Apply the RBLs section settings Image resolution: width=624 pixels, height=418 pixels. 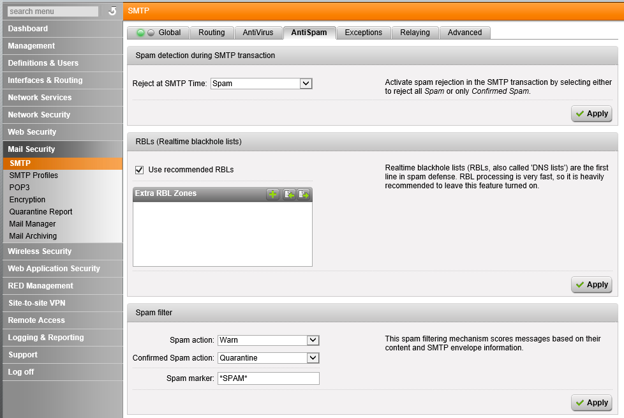point(591,285)
